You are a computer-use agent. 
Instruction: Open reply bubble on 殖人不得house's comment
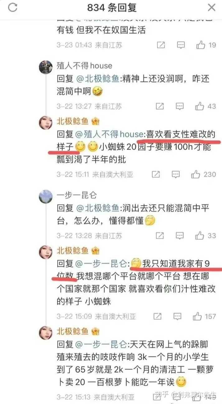pyautogui.click(x=180, y=107)
